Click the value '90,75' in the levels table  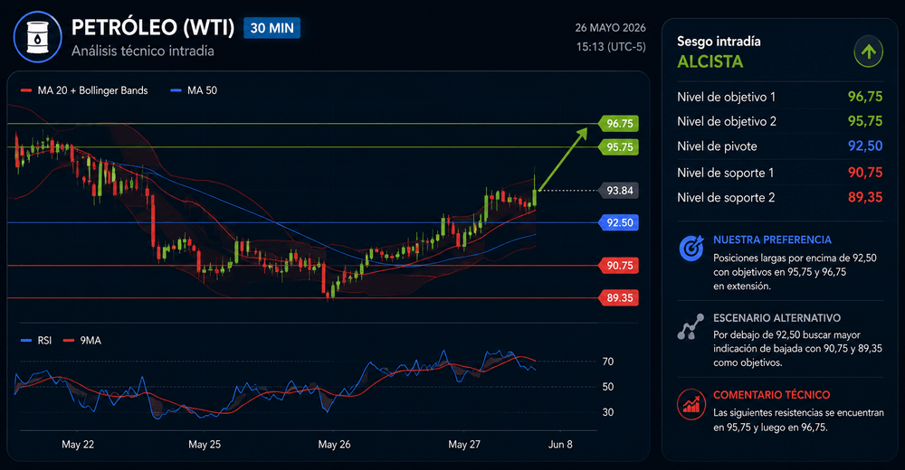point(865,172)
